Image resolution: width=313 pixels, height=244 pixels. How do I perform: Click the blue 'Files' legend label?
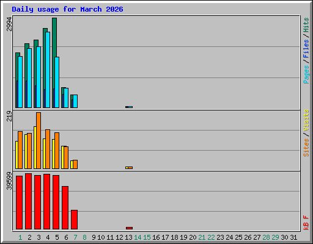click(306, 48)
